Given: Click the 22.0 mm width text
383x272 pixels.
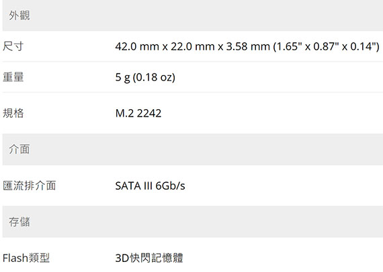Looking at the screenshot, I should point(192,46).
